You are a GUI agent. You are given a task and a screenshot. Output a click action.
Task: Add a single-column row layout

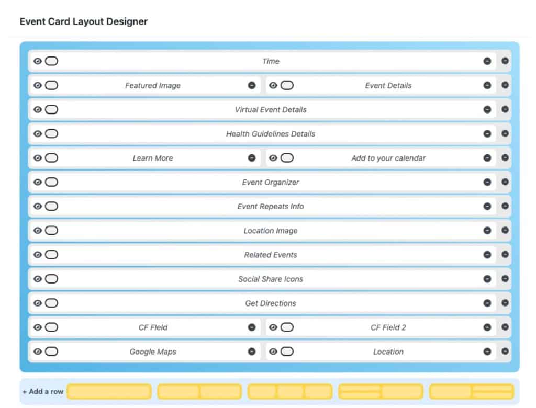tap(109, 392)
